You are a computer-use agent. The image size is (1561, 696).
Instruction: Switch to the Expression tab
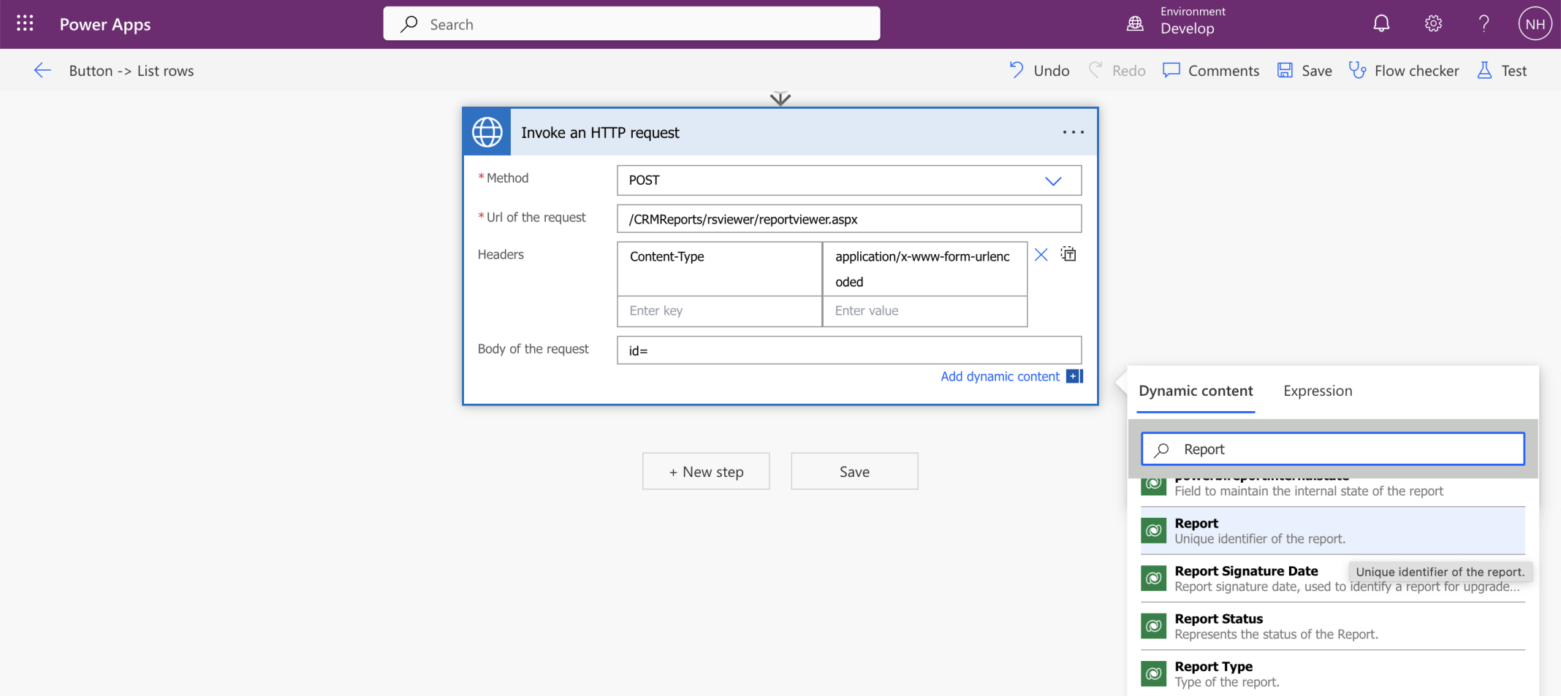tap(1318, 391)
